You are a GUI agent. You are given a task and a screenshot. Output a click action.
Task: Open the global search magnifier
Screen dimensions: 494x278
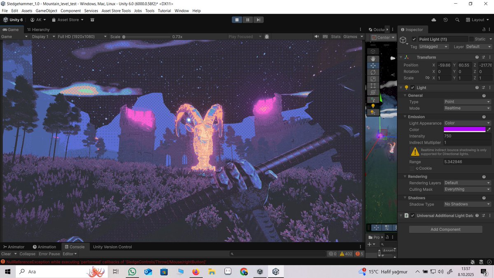457,20
